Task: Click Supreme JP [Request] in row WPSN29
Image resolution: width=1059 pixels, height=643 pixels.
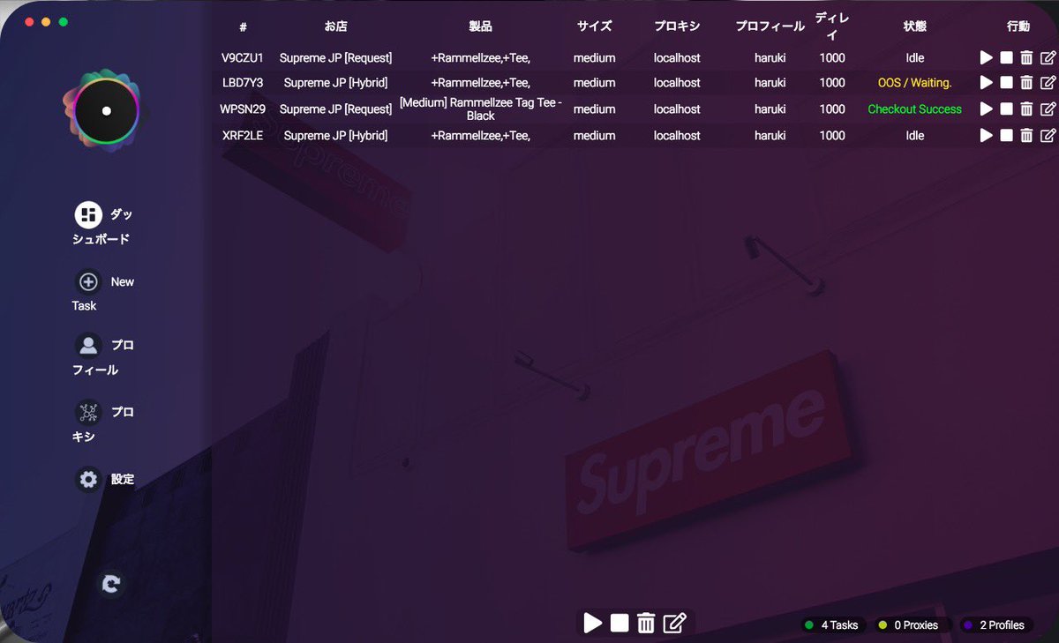Action: [335, 109]
